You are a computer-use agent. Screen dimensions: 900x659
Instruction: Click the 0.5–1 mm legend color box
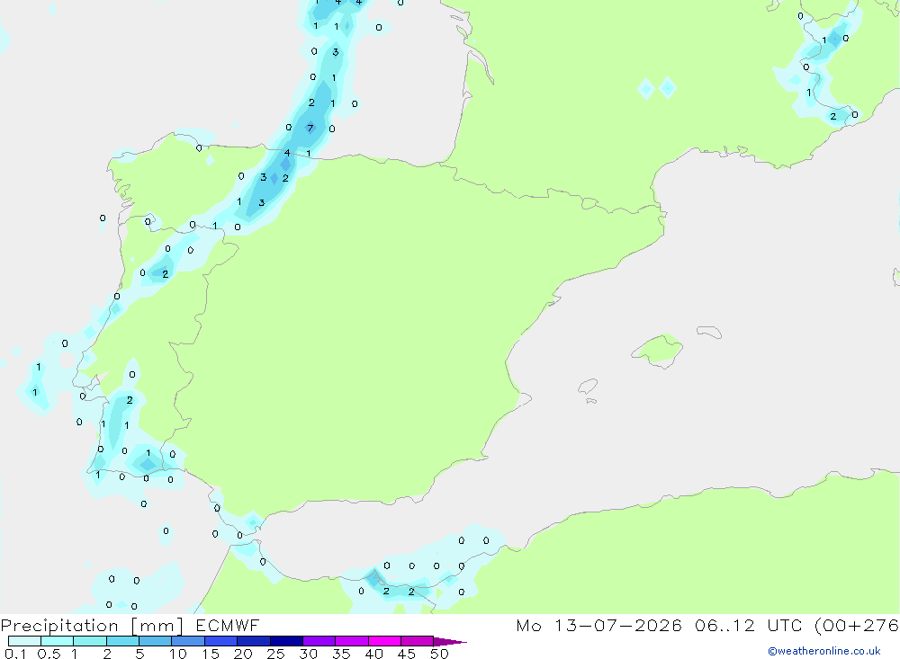[x=58, y=641]
